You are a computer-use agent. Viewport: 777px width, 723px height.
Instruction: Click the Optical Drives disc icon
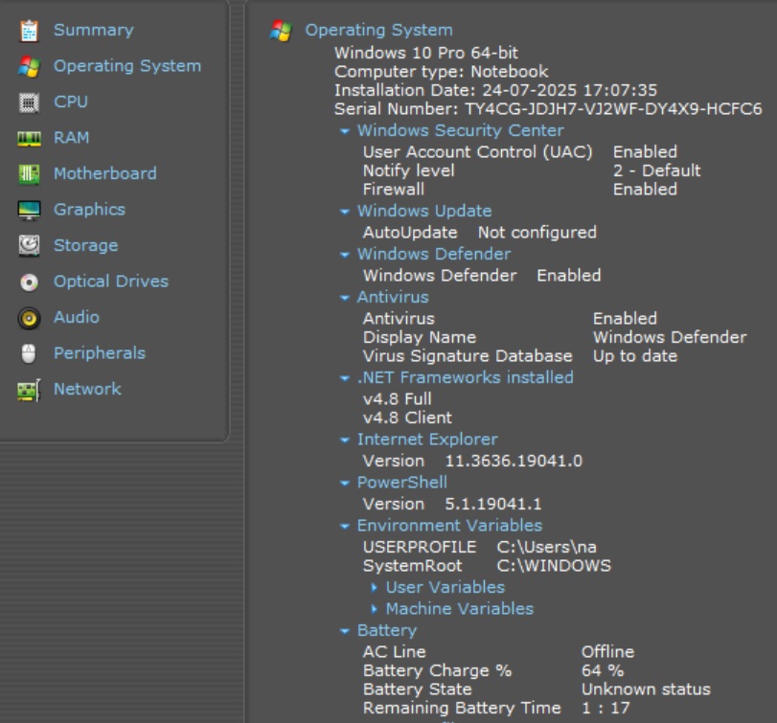(x=29, y=282)
